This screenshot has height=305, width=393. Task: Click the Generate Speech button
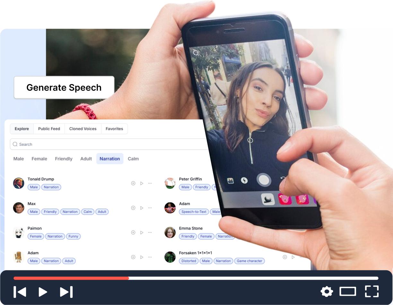(64, 87)
